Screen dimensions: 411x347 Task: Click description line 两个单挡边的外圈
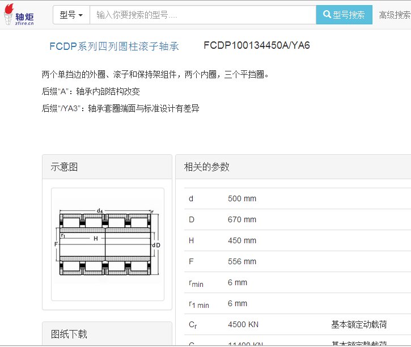(x=155, y=75)
